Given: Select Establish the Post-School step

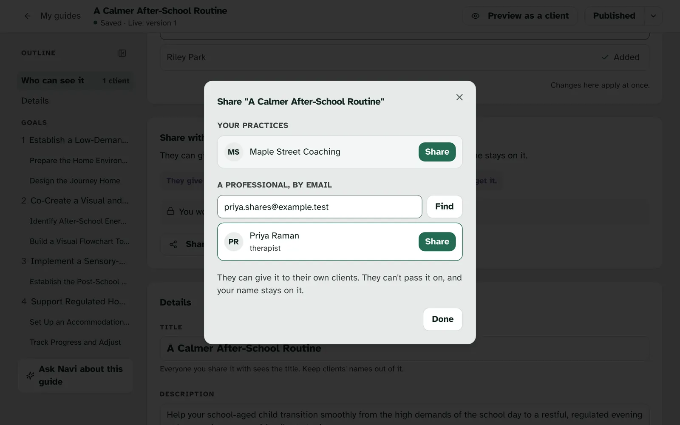Looking at the screenshot, I should 78,282.
